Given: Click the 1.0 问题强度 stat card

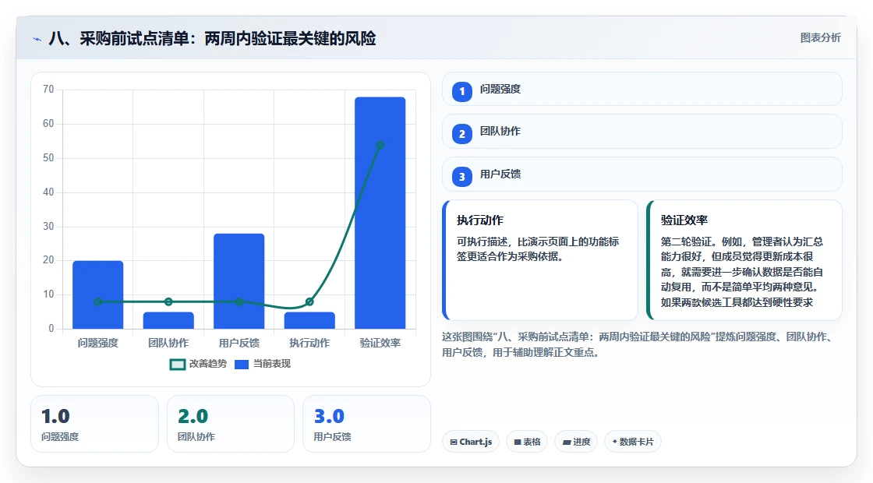Looking at the screenshot, I should (94, 424).
